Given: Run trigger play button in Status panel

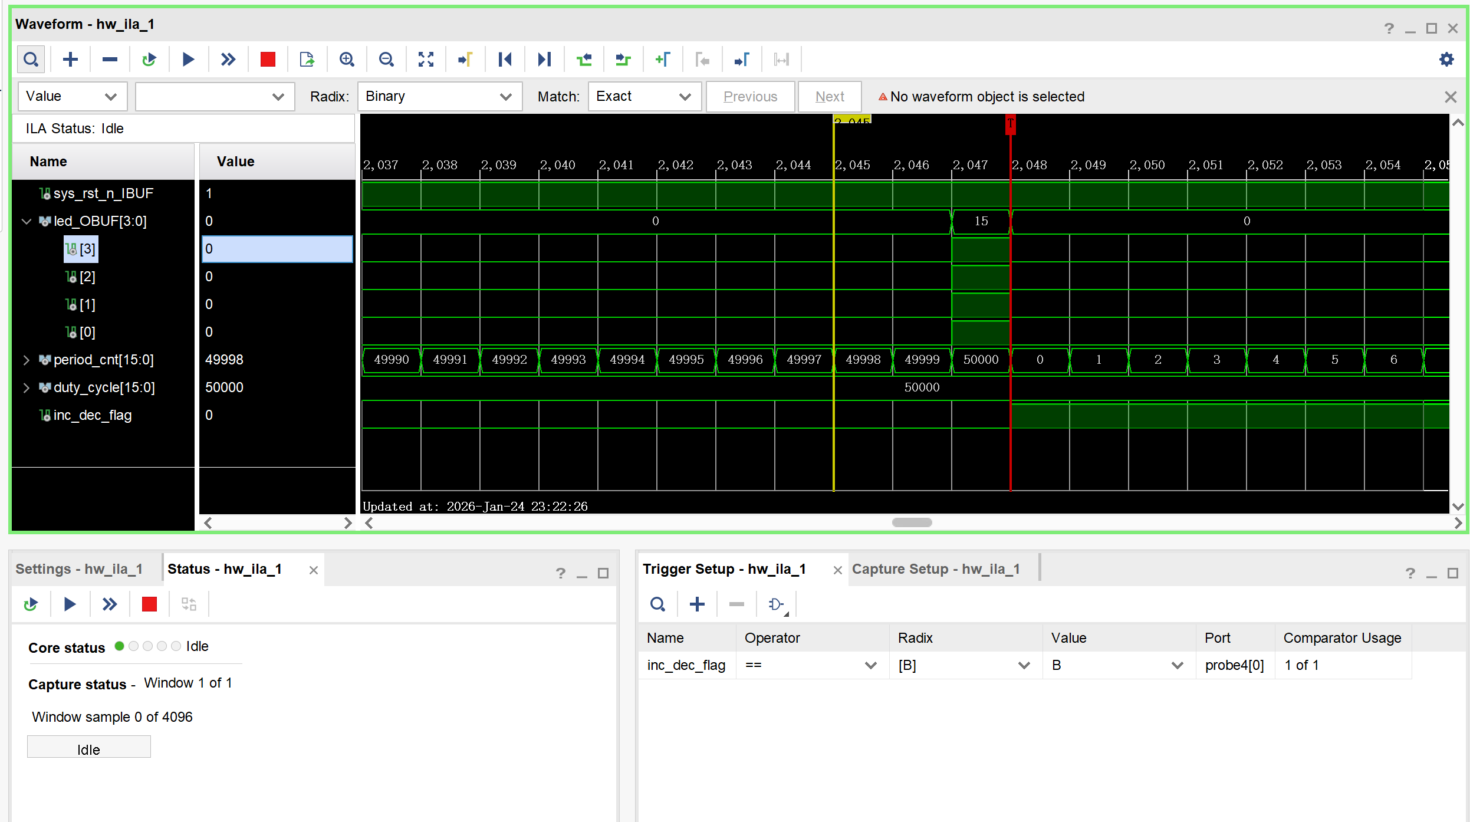Looking at the screenshot, I should 70,604.
